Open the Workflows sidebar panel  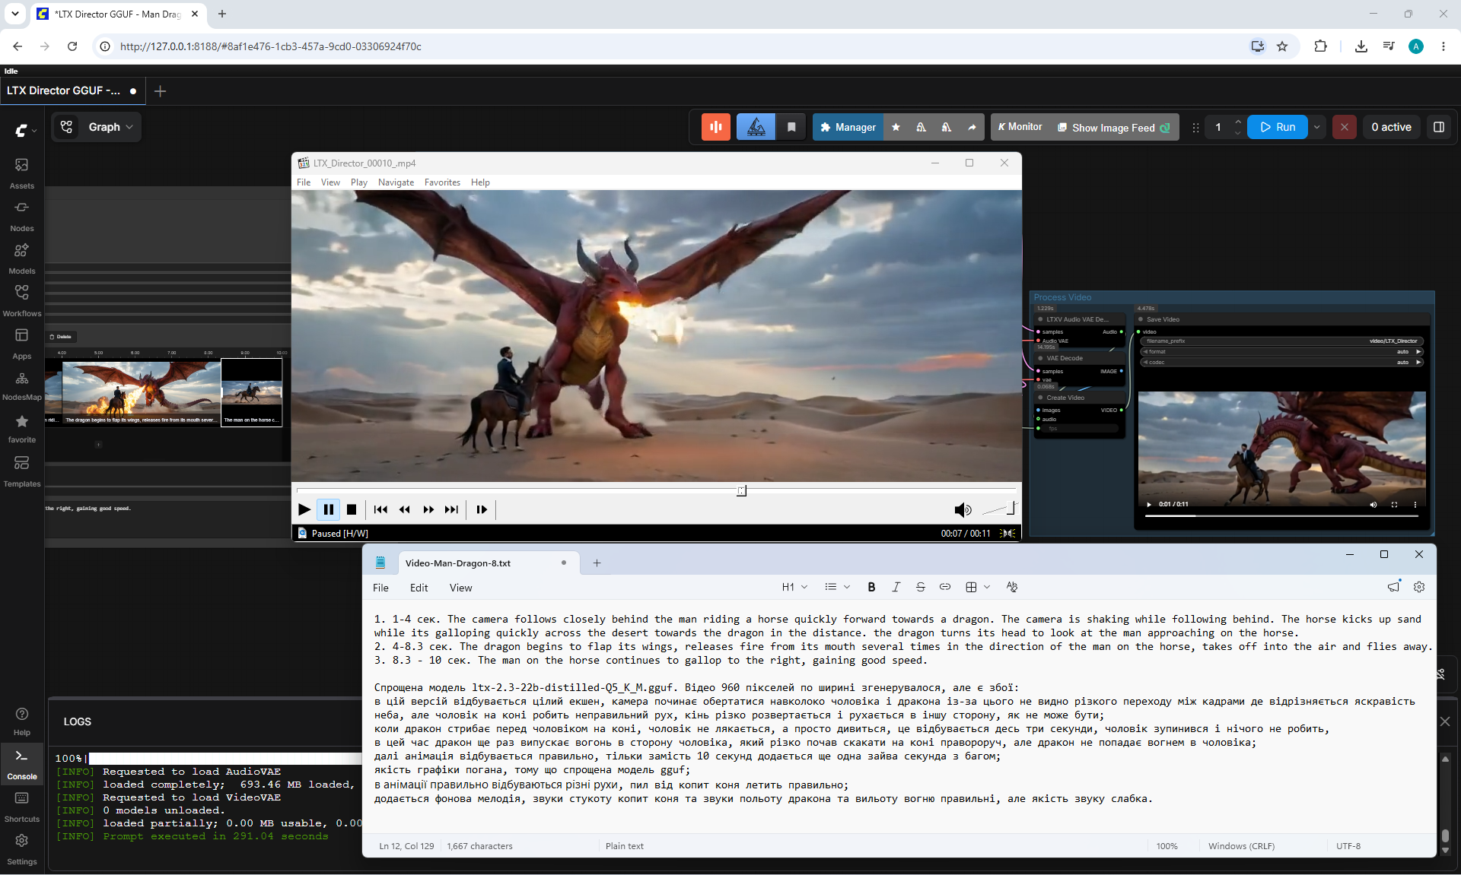click(21, 301)
